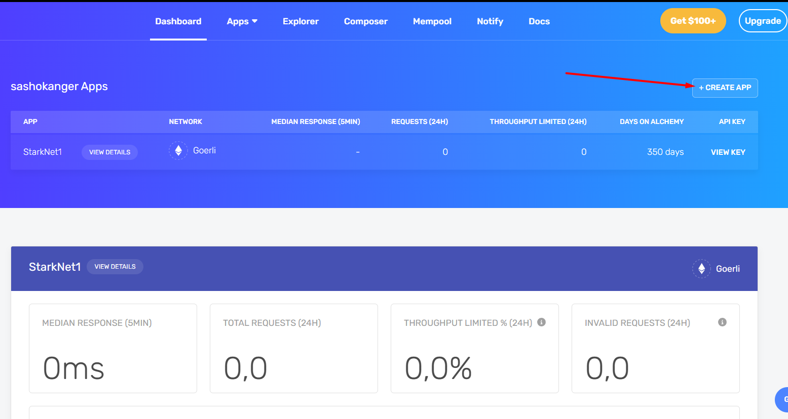Expand the Apps dropdown menu
Image resolution: width=788 pixels, height=419 pixels.
tap(242, 21)
